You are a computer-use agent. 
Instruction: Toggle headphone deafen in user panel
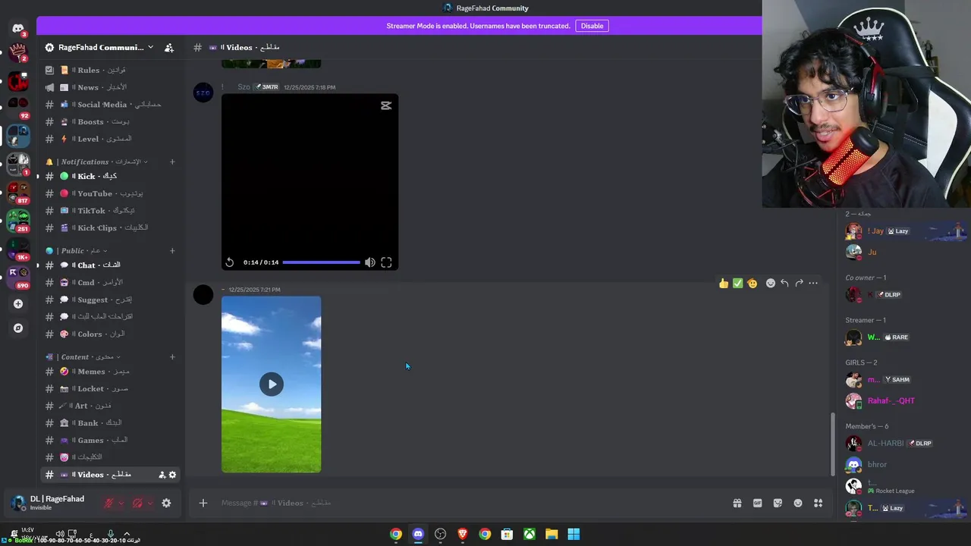[x=137, y=503]
